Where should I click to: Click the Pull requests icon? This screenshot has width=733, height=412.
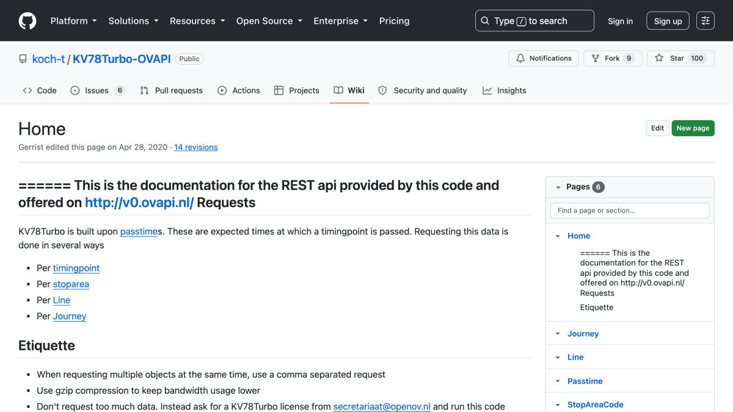[x=144, y=90]
